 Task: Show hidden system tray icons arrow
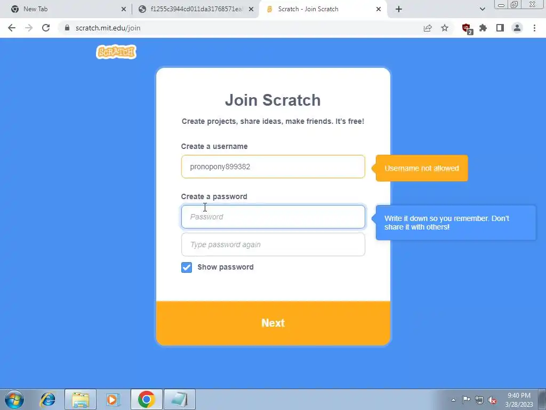(453, 400)
